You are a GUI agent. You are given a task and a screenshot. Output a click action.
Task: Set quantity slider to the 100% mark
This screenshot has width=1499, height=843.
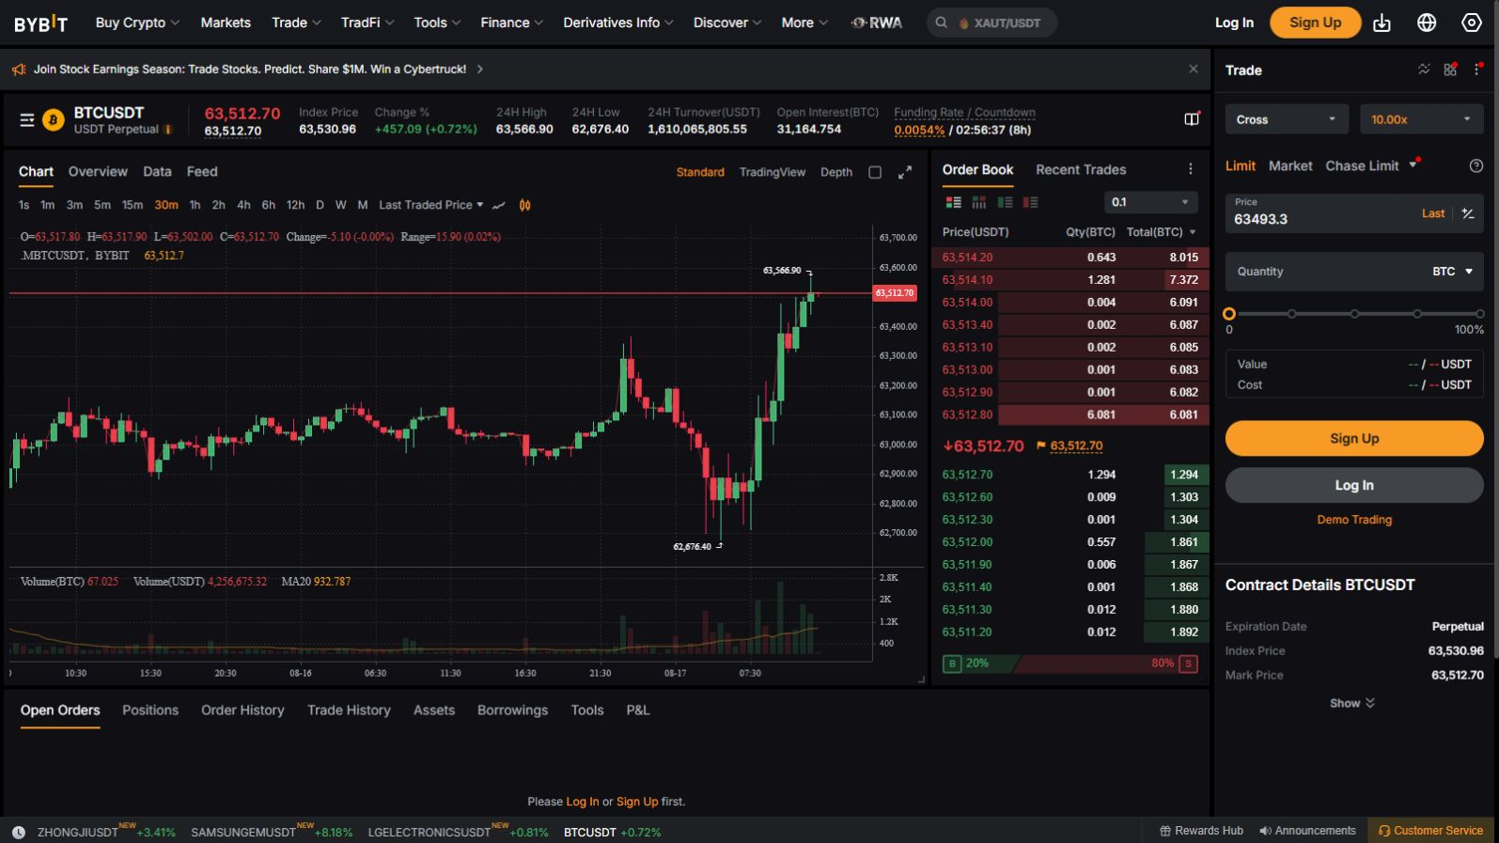(x=1479, y=314)
